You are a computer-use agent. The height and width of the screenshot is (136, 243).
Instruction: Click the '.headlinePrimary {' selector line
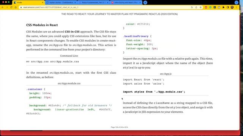(137, 36)
